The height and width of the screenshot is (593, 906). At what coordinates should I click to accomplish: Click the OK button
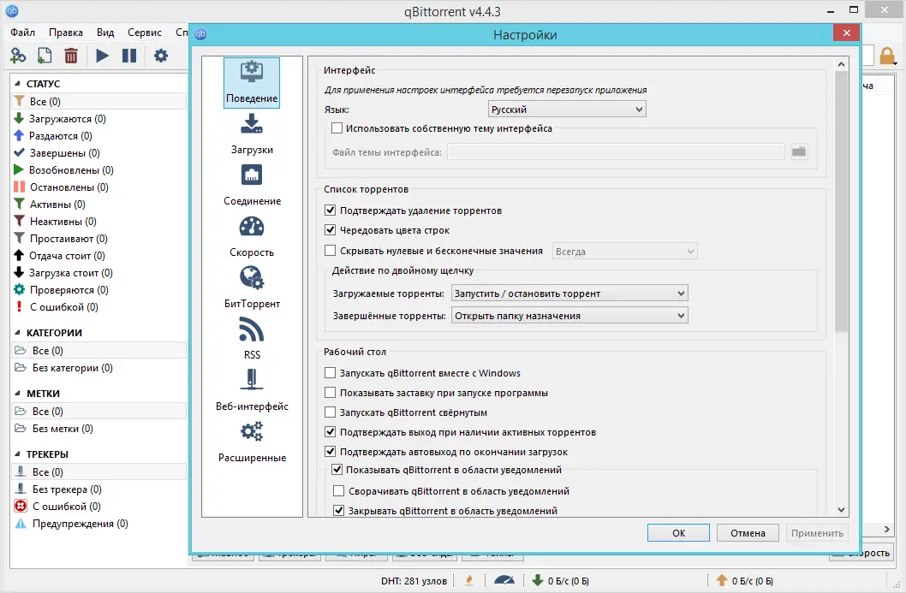[x=678, y=533]
